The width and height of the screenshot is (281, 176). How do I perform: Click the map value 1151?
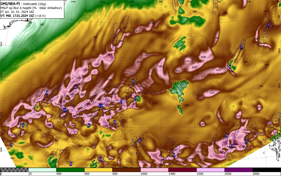[x=97, y=64]
